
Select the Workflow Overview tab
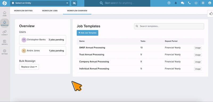tap(77, 11)
